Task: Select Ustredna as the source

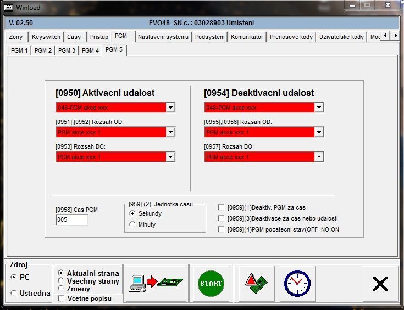Action: click(14, 293)
